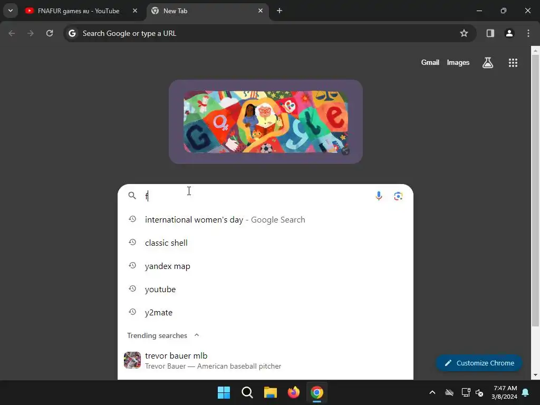Image resolution: width=540 pixels, height=405 pixels.
Task: Open File Explorer from the taskbar
Action: 271,392
